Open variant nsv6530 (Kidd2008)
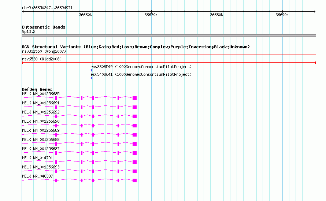 point(42,59)
